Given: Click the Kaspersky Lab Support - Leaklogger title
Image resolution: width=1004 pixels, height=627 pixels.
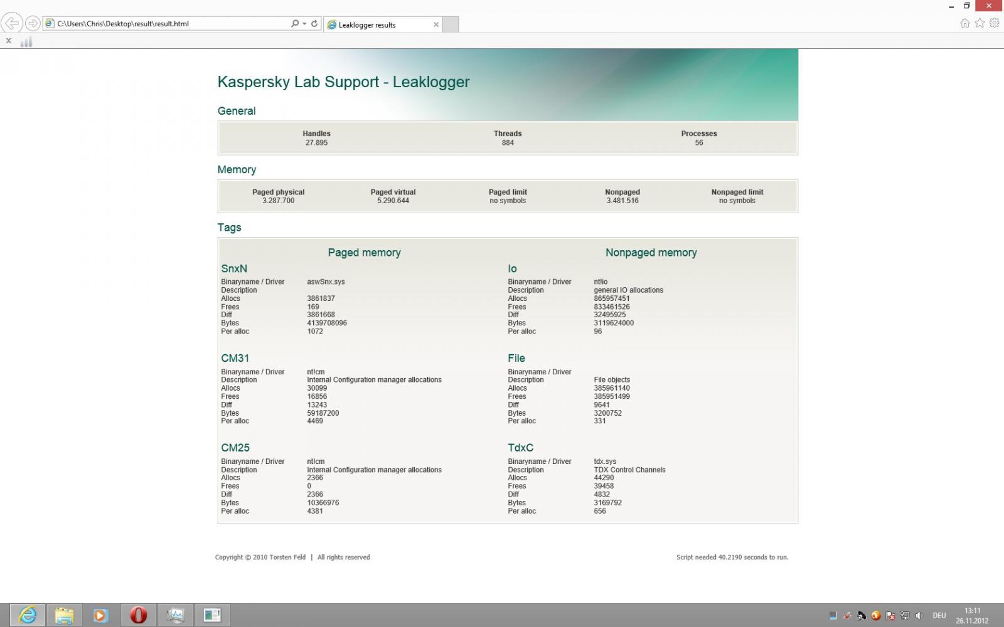Looking at the screenshot, I should point(343,82).
